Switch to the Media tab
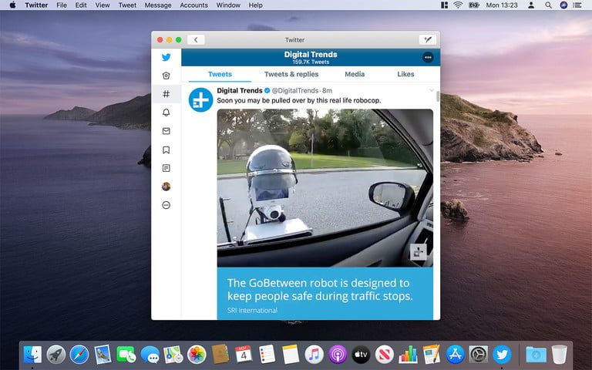Viewport: 592px width, 370px height. click(355, 74)
